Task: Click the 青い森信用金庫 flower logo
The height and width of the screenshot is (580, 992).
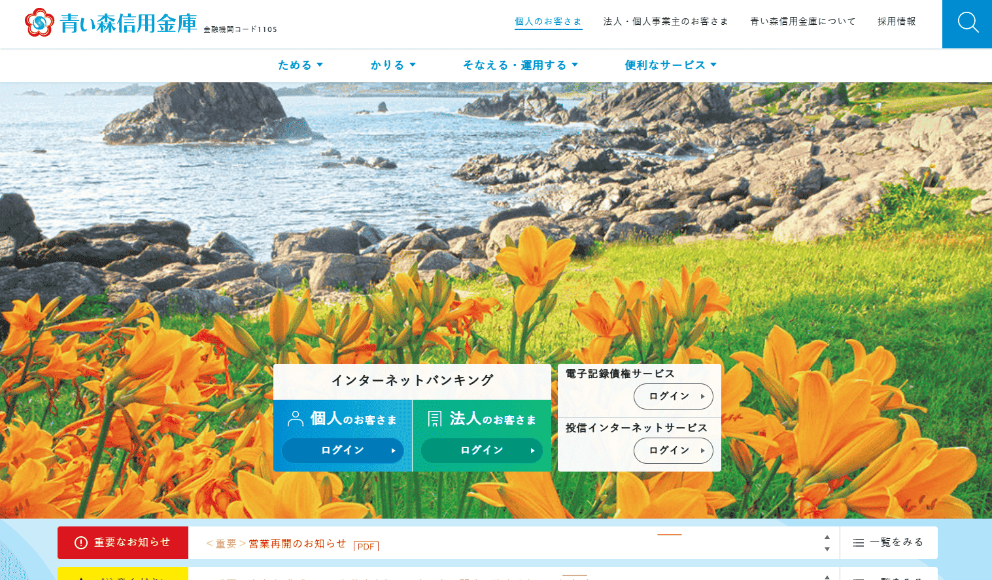Action: pos(39,22)
